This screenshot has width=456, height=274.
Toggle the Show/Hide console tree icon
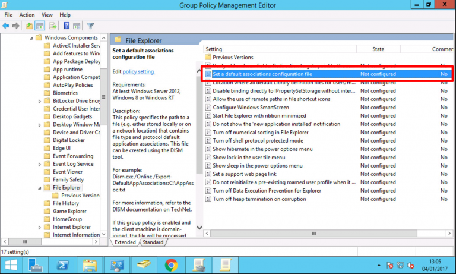pos(40,26)
